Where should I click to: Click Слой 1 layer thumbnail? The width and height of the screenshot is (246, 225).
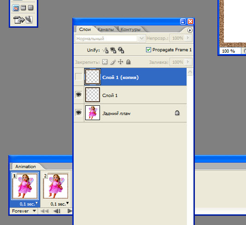coord(93,95)
